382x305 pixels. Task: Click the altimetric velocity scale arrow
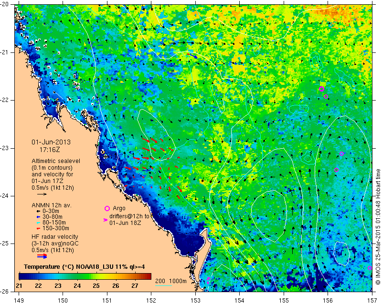pyautogui.click(x=42, y=194)
